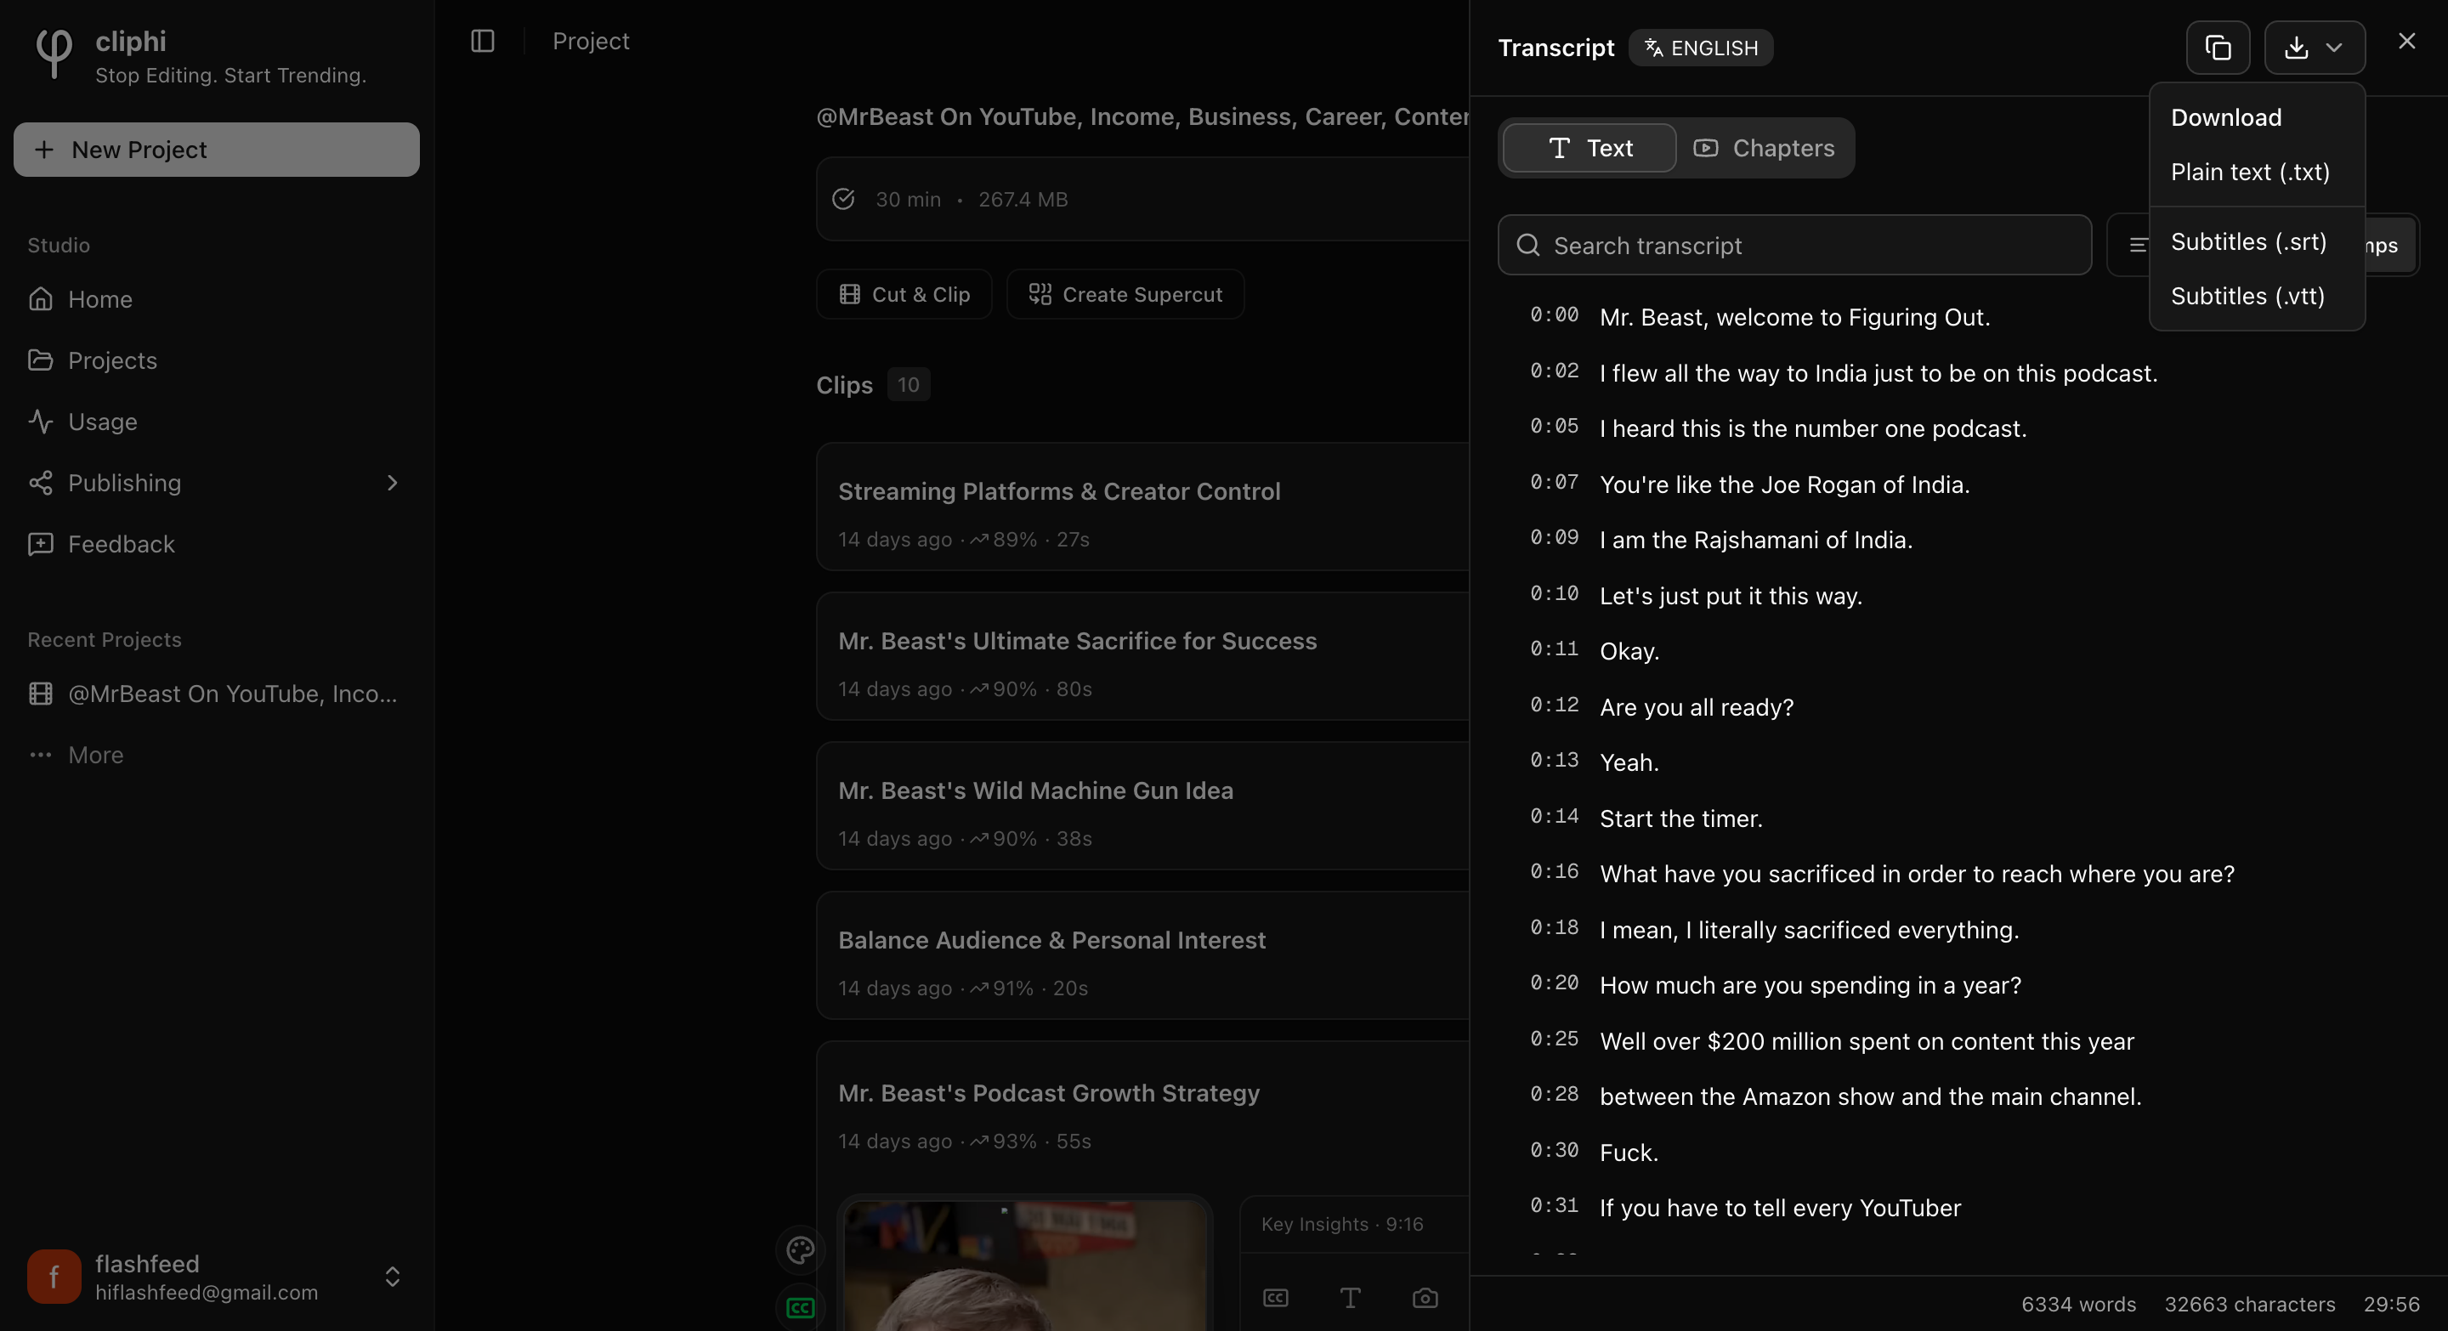
Task: Open Feedback in the sidebar
Action: tap(216, 544)
